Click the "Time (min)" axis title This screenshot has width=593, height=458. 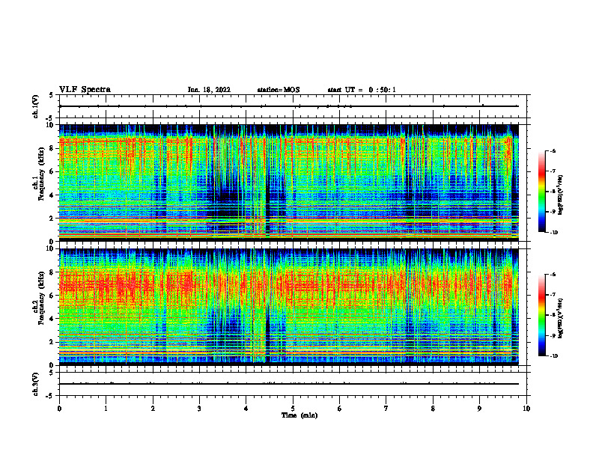(299, 415)
